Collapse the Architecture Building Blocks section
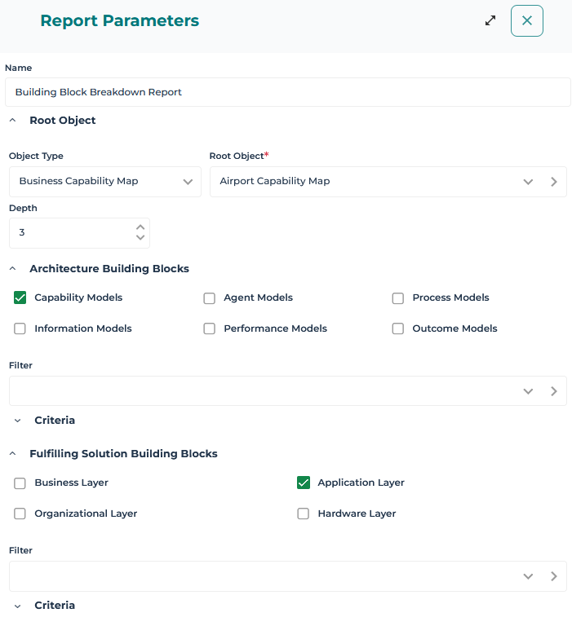572x626 pixels. tap(13, 269)
